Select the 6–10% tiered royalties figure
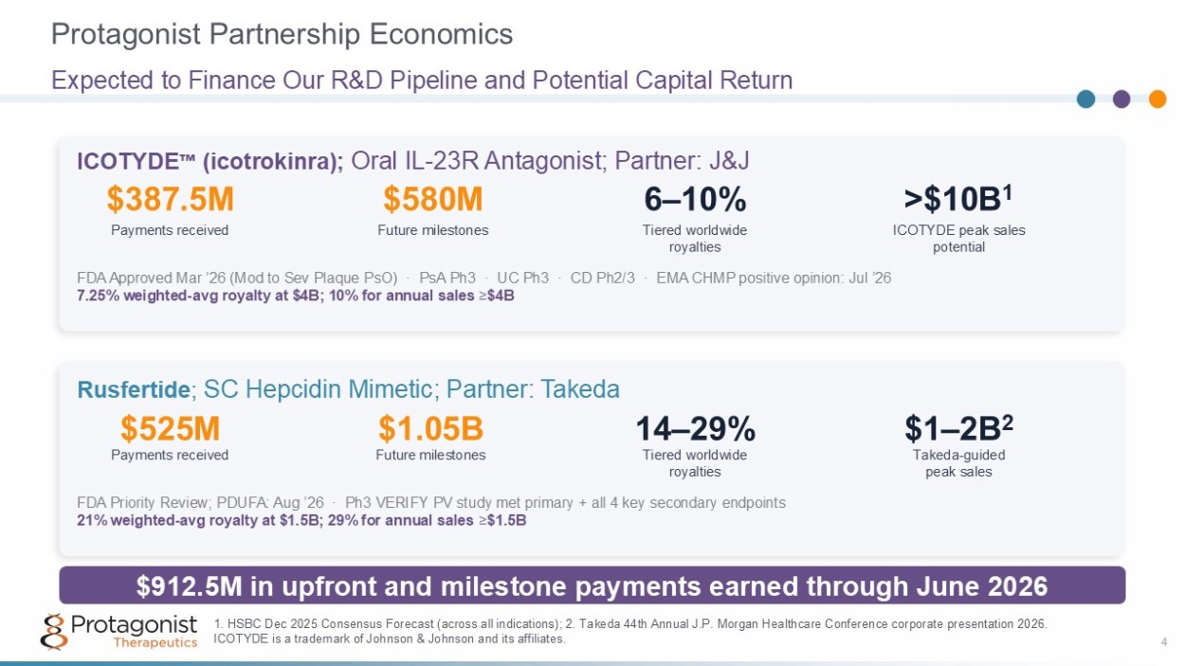 695,200
